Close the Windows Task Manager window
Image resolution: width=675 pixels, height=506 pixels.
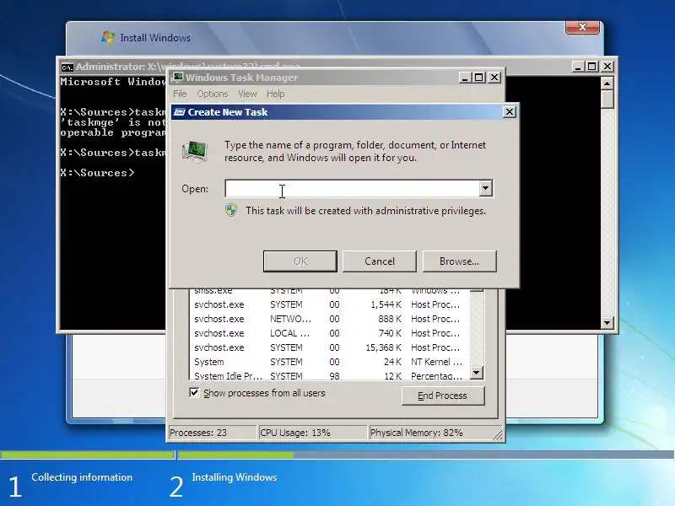494,78
